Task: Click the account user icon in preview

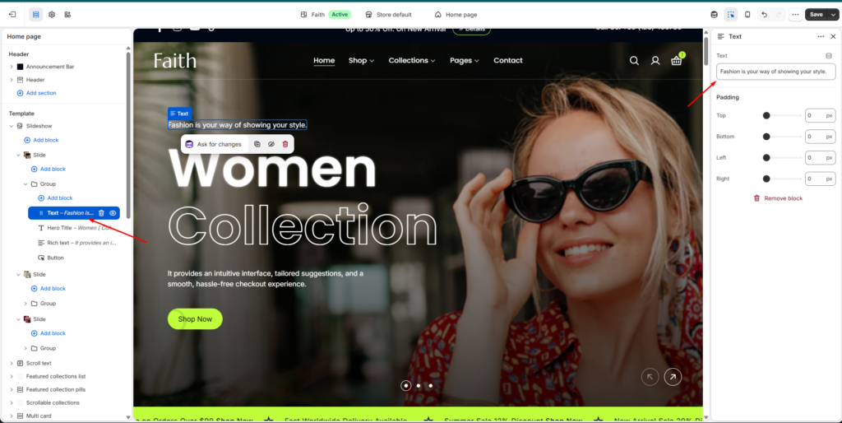Action: point(655,61)
